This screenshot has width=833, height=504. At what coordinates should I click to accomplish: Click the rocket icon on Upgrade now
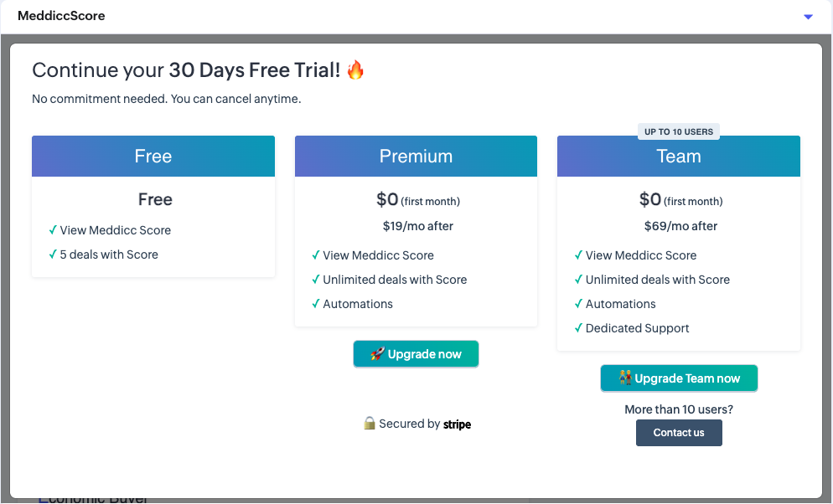377,354
